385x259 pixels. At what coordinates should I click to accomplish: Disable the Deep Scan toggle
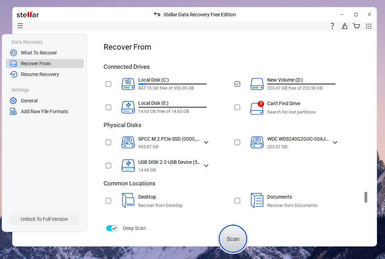[112, 228]
